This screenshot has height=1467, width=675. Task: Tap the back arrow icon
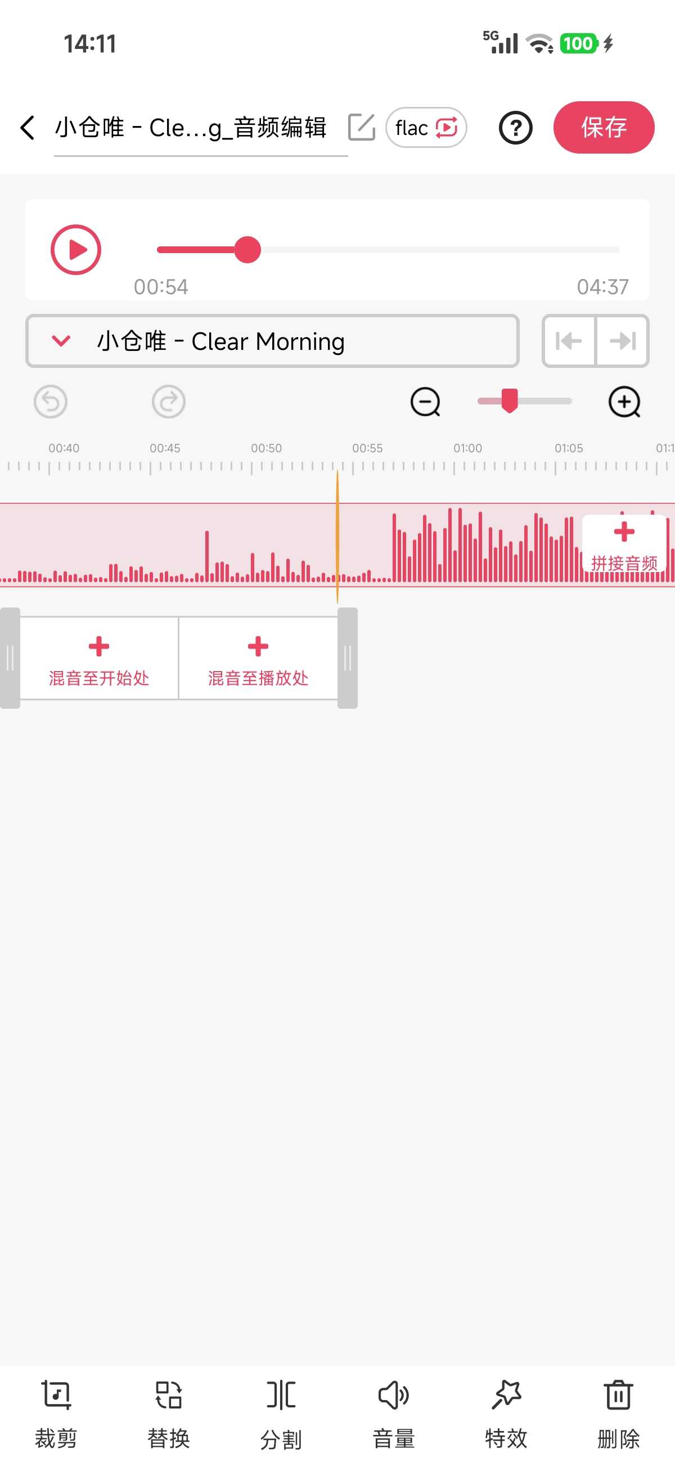pos(28,128)
